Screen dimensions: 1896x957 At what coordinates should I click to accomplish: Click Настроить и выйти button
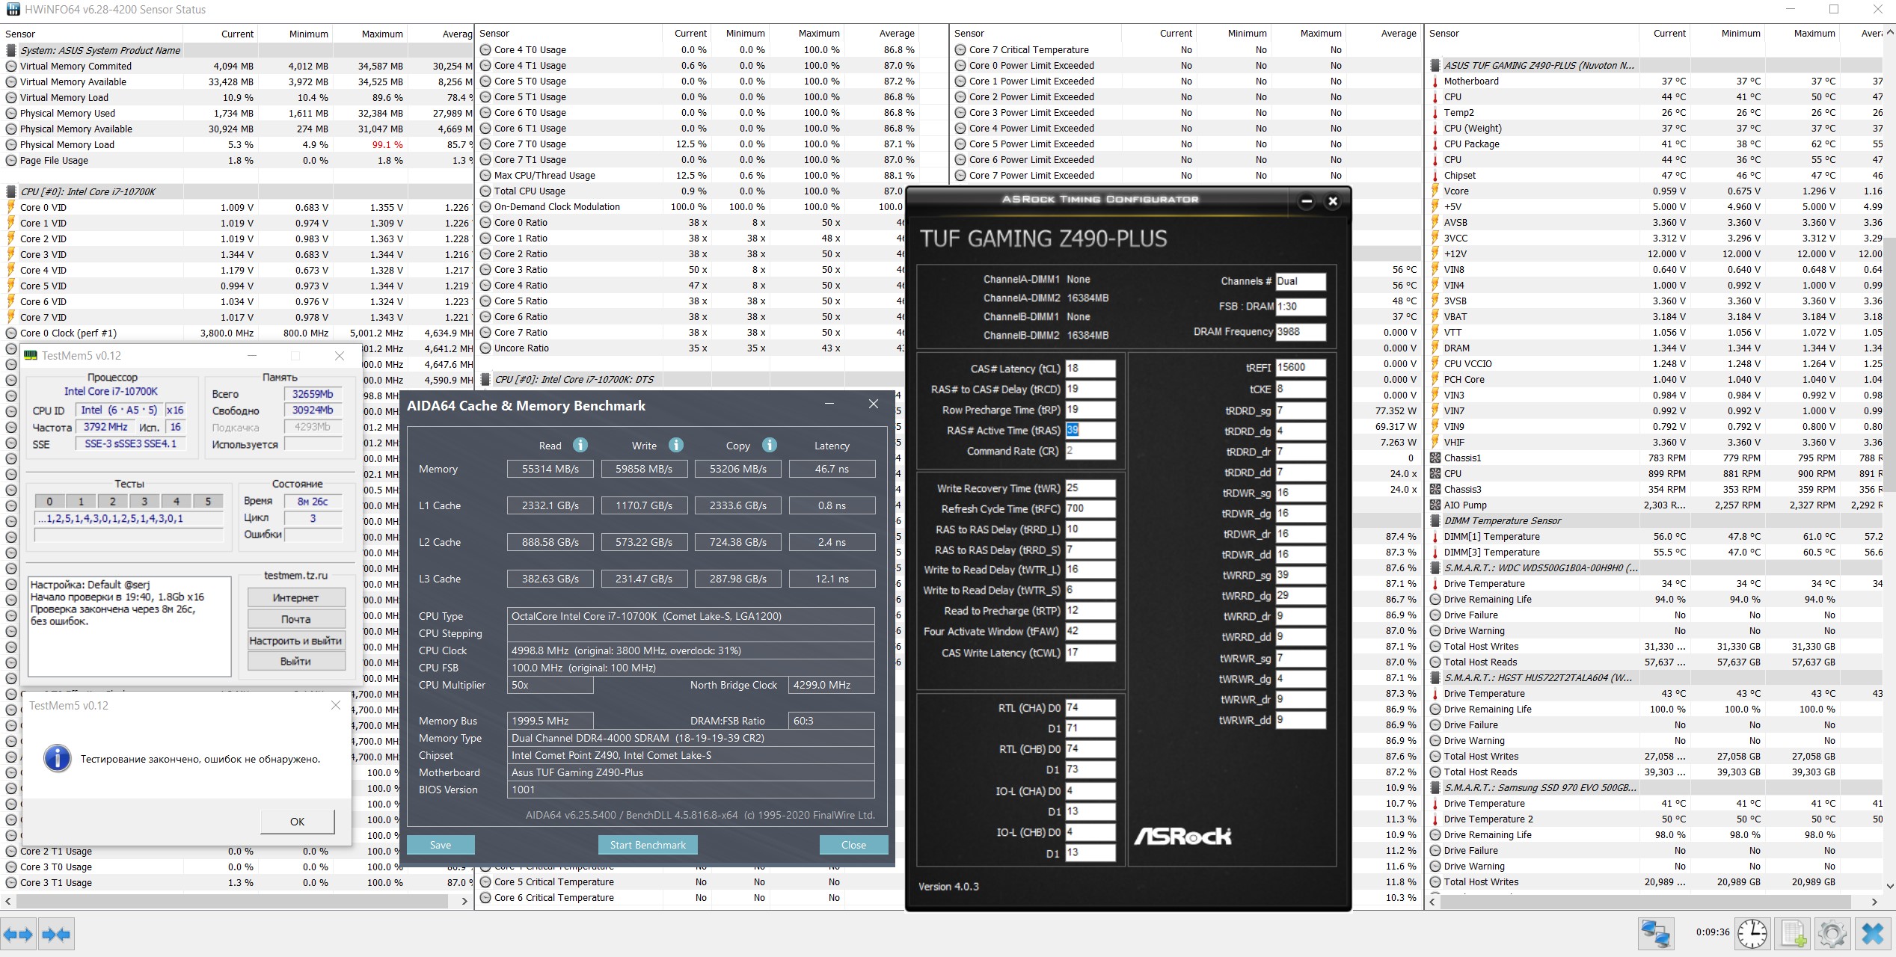click(296, 640)
